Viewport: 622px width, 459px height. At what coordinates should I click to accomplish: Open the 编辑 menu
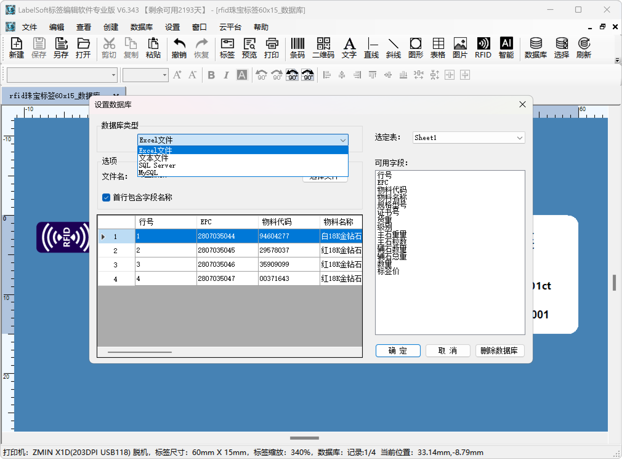(57, 27)
